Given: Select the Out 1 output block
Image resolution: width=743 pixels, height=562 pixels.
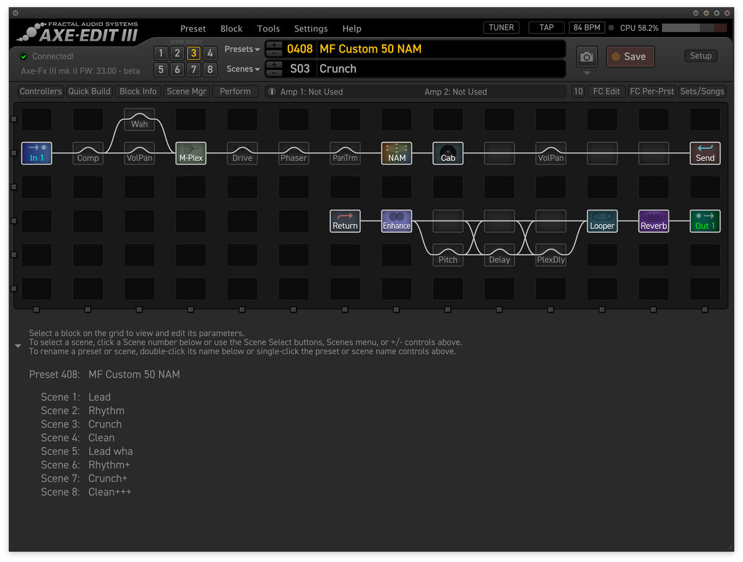Looking at the screenshot, I should pyautogui.click(x=705, y=221).
